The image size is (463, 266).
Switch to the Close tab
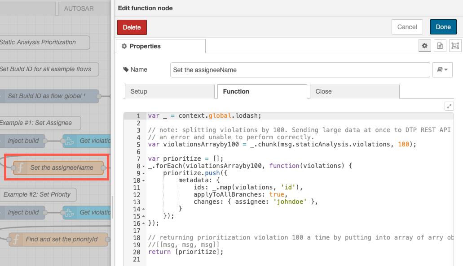click(x=355, y=92)
